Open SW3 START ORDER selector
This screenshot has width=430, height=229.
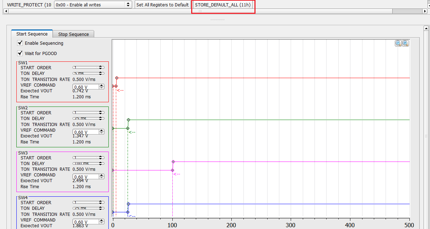88,158
